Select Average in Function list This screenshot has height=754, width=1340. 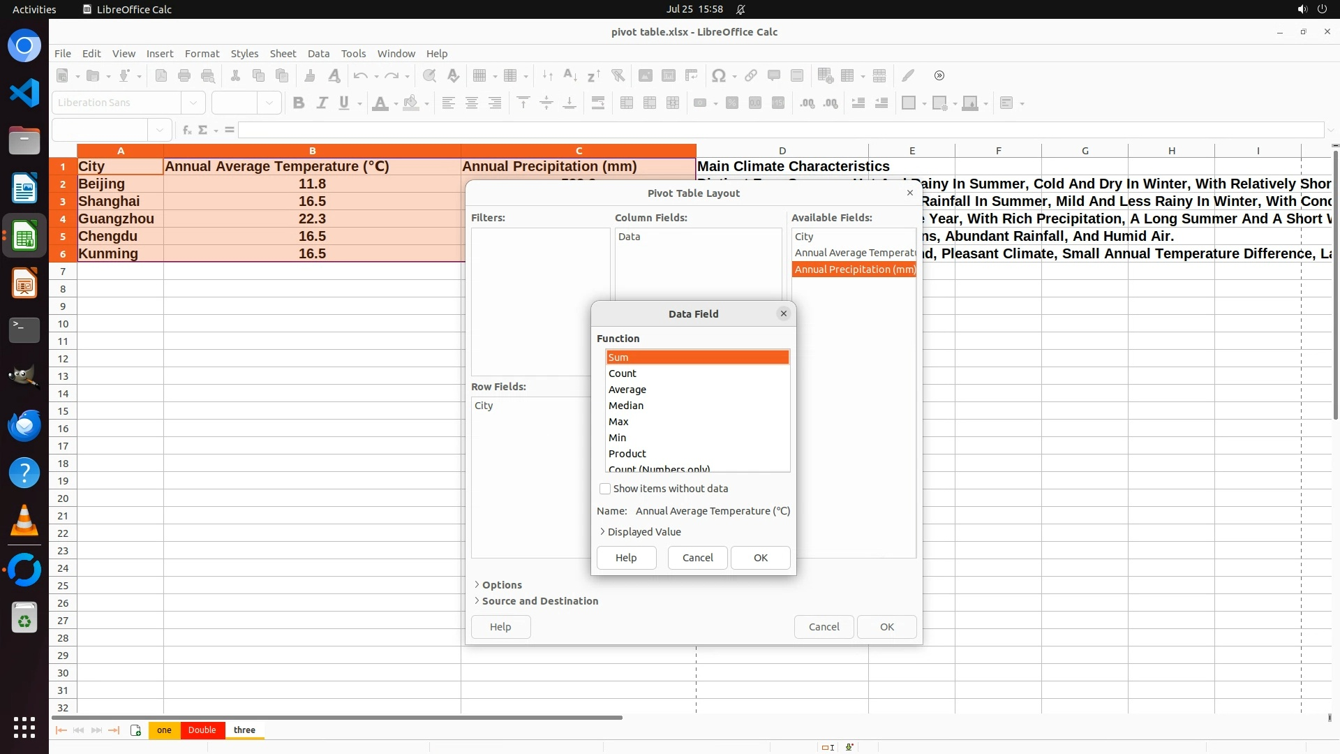[627, 390]
